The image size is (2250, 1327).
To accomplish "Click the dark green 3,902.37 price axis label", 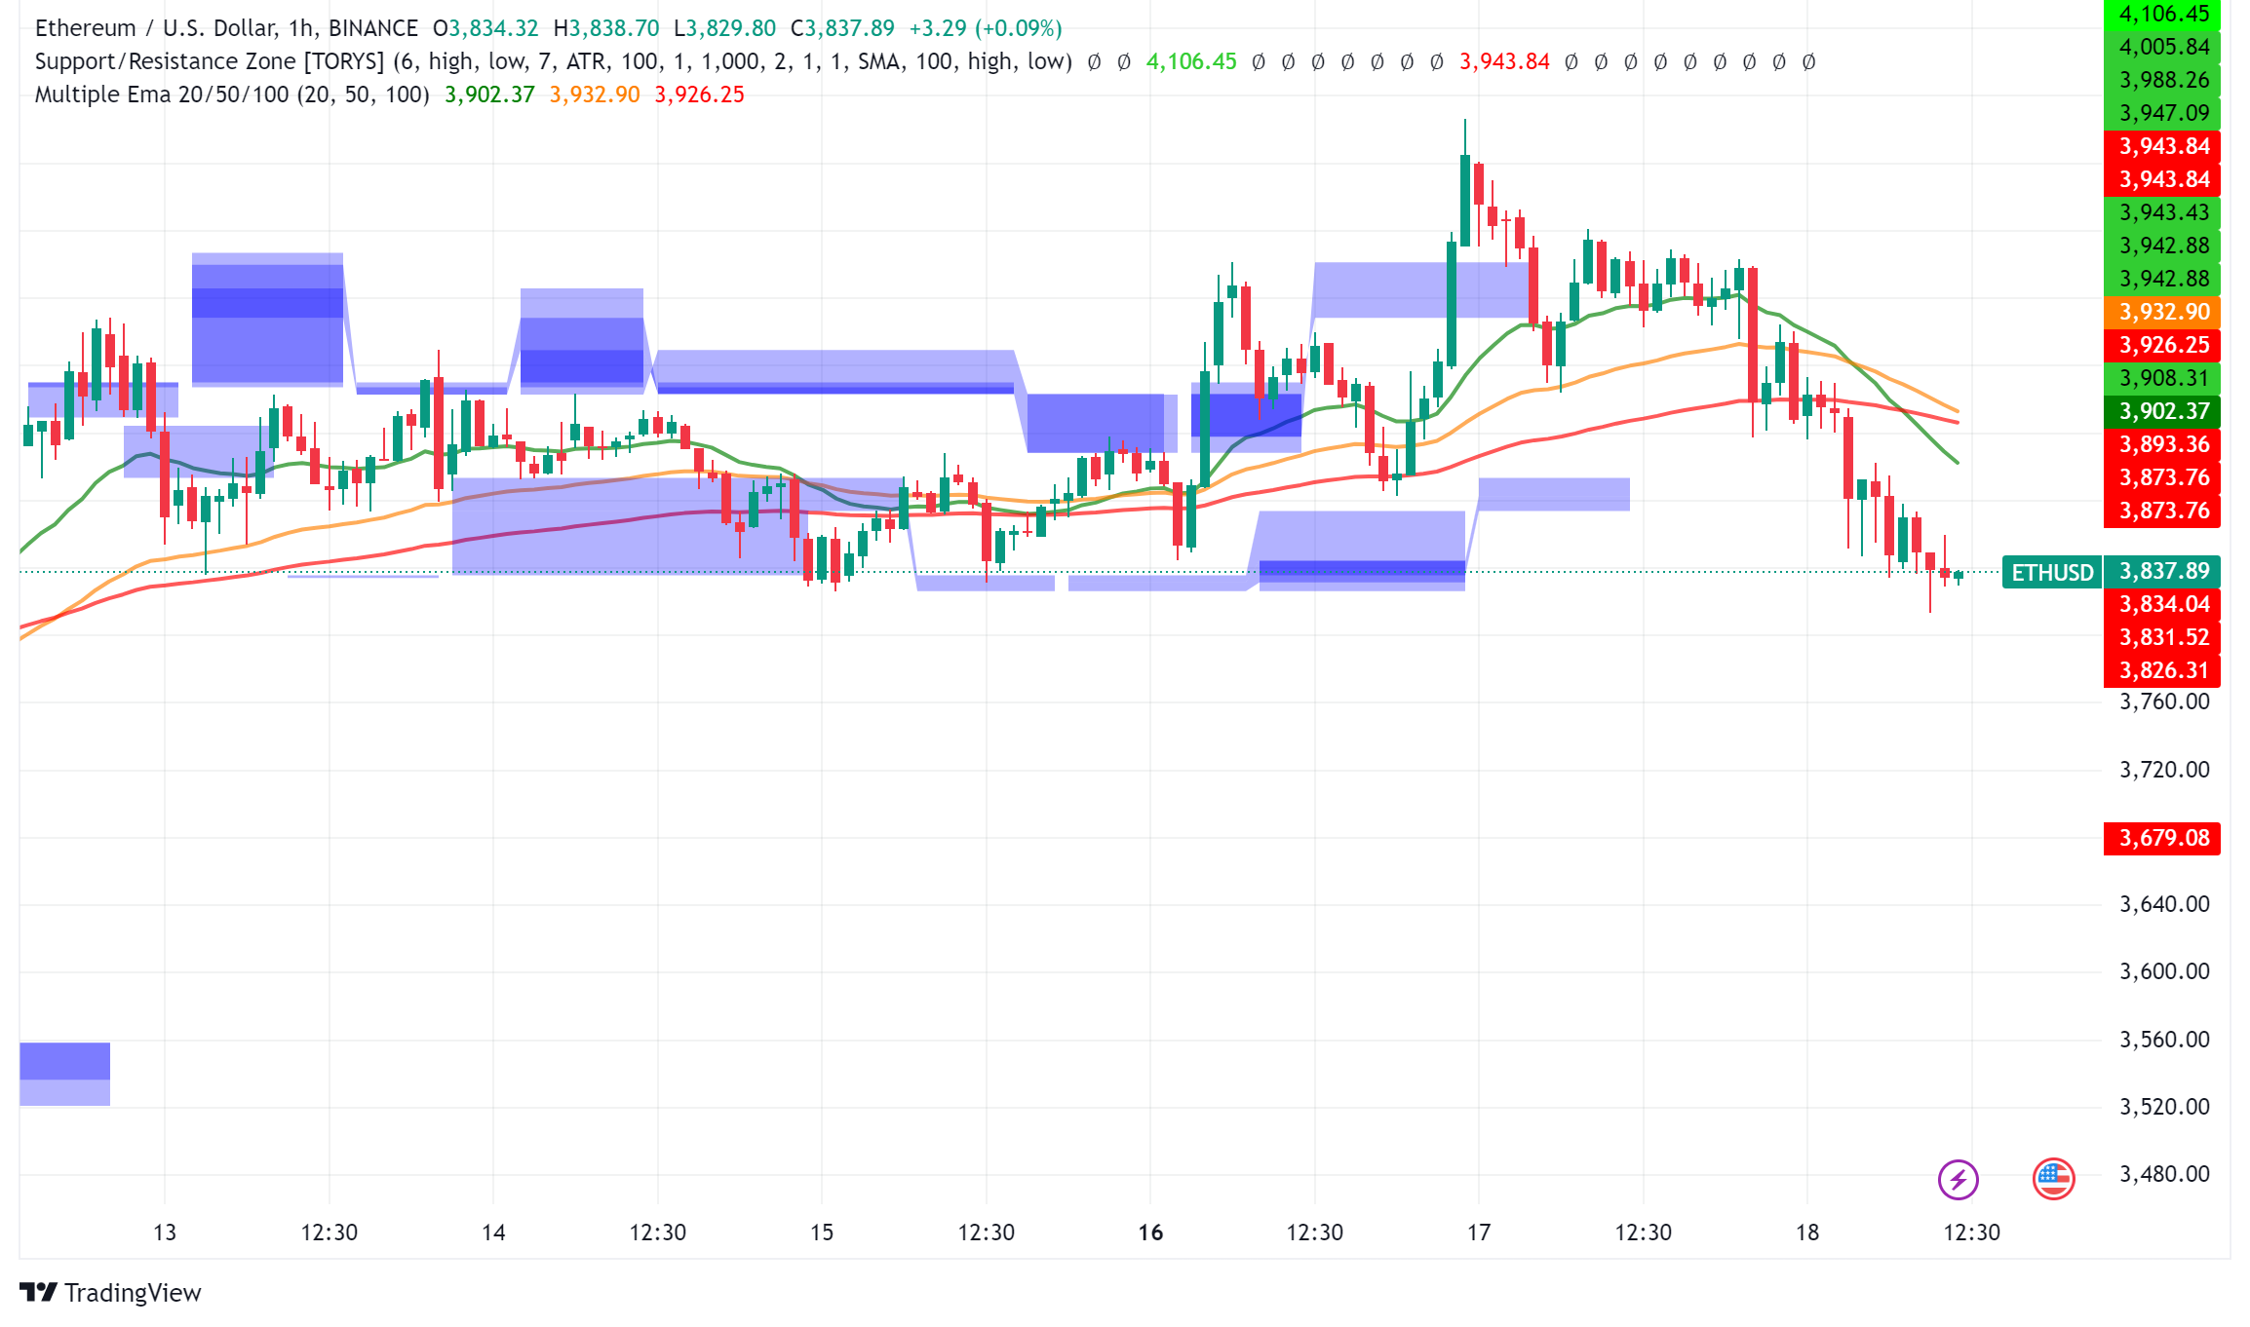I will 2163,411.
